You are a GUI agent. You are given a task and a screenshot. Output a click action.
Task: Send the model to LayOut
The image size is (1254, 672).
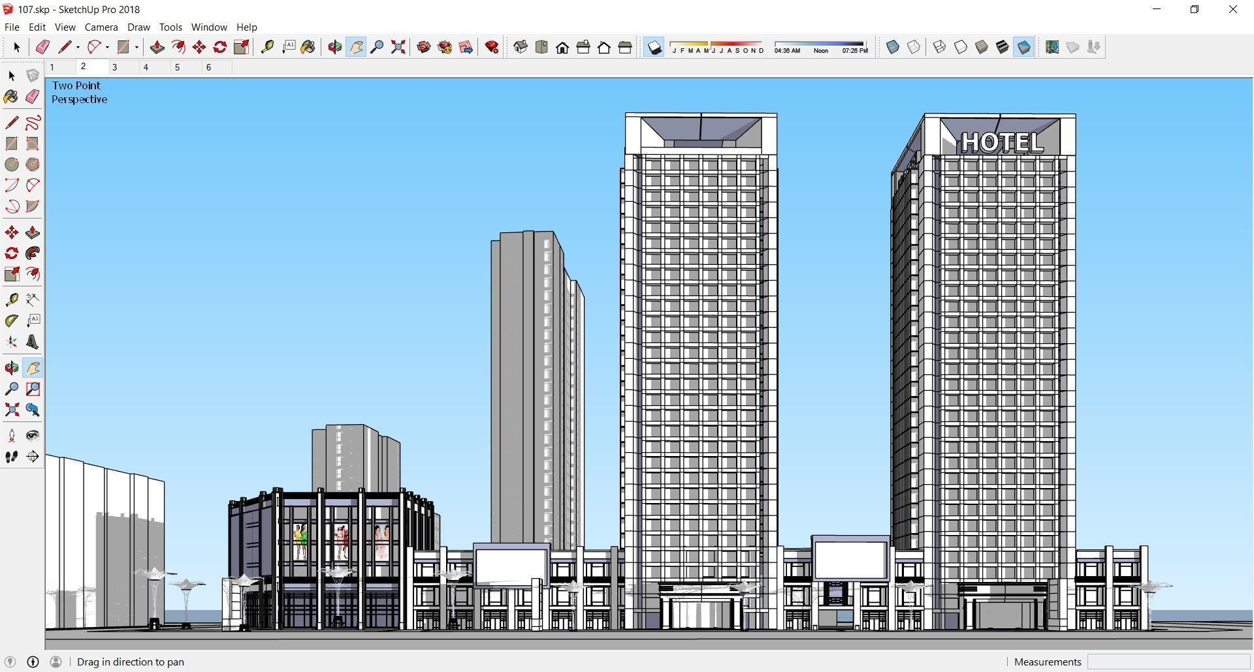click(x=466, y=47)
